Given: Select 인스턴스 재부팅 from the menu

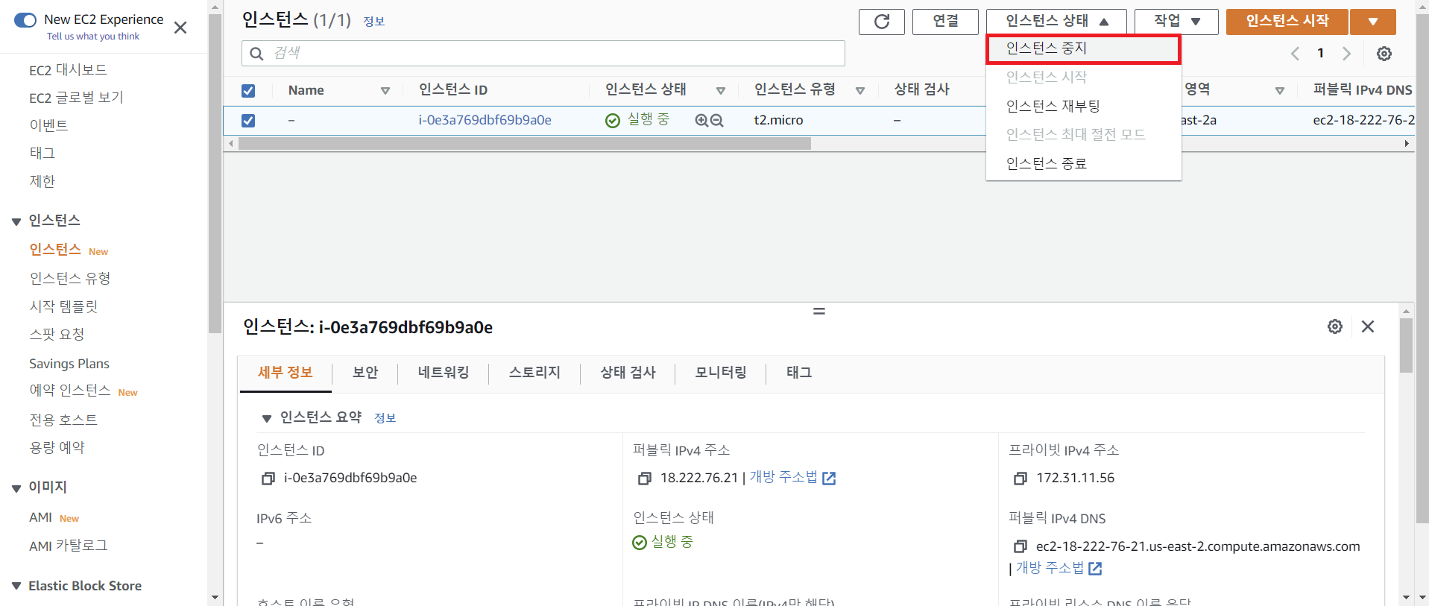Looking at the screenshot, I should pyautogui.click(x=1083, y=106).
